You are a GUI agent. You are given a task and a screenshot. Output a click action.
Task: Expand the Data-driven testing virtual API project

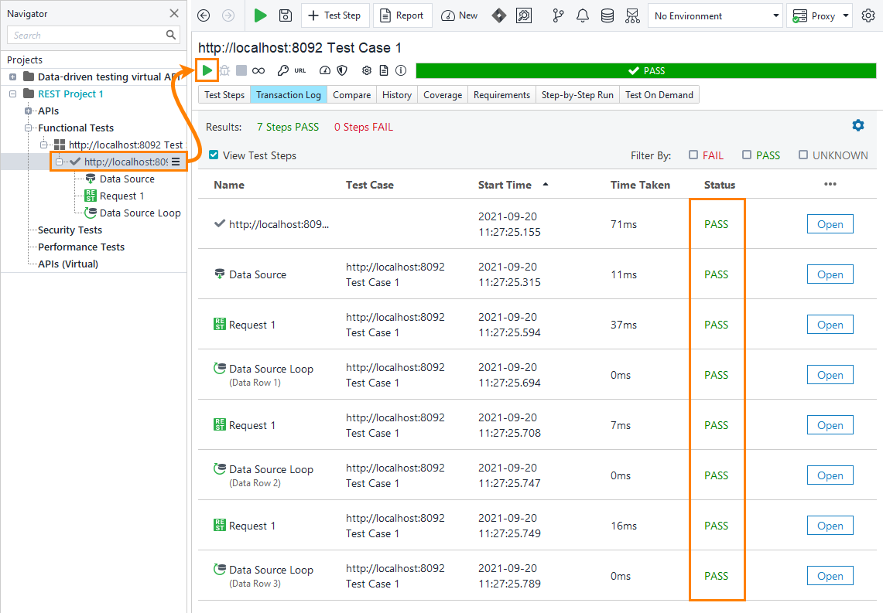(12, 77)
